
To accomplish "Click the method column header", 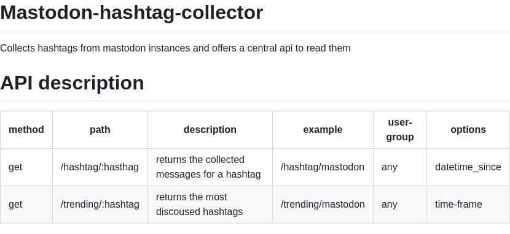I will click(x=26, y=130).
